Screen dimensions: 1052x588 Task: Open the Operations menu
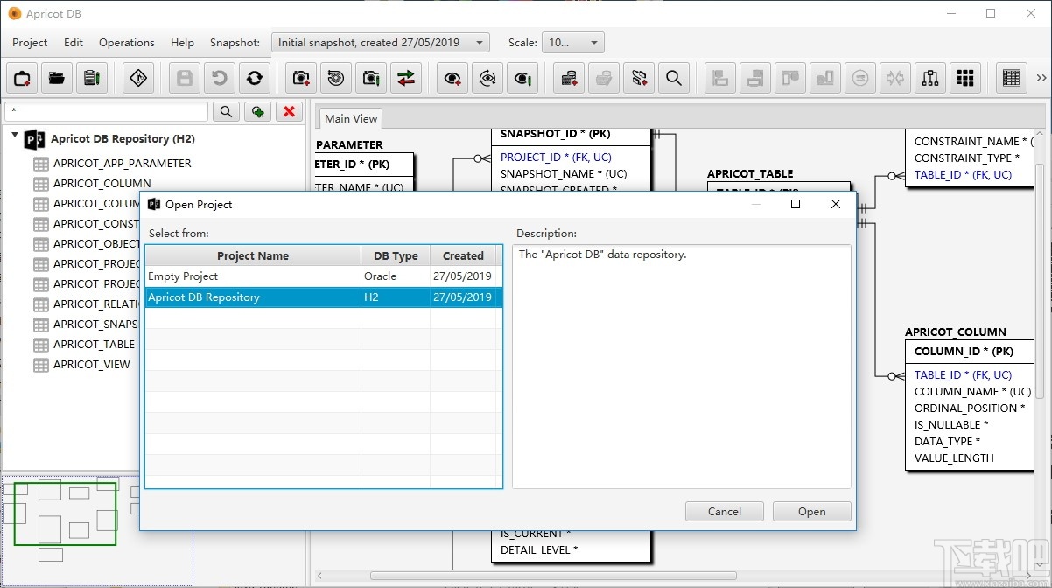[x=126, y=42]
